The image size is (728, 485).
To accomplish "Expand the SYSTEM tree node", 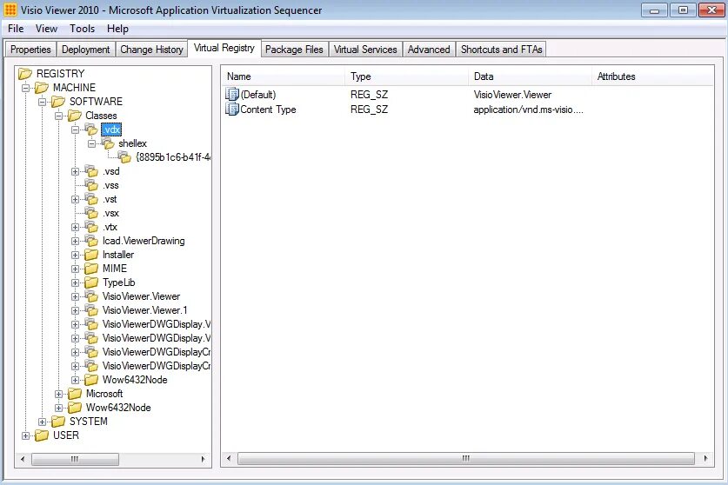I will [43, 422].
